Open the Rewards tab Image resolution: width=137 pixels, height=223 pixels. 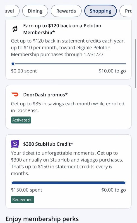pyautogui.click(x=66, y=11)
